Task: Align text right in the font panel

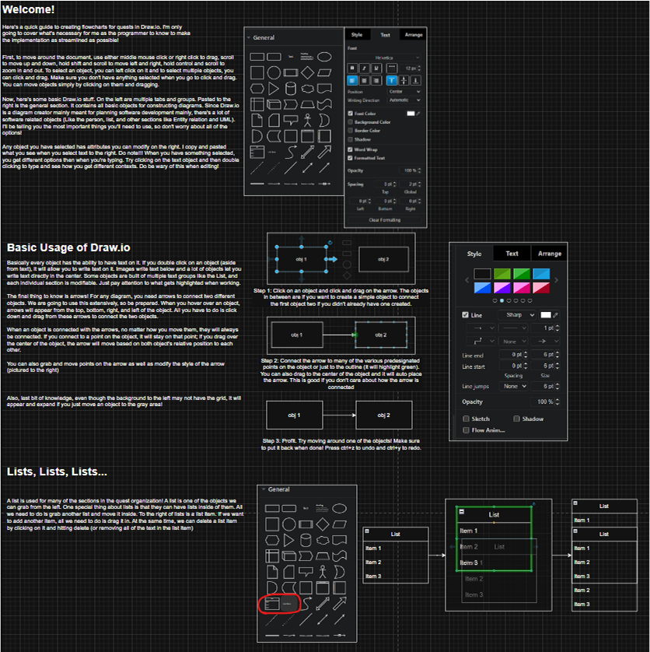Action: (x=376, y=80)
